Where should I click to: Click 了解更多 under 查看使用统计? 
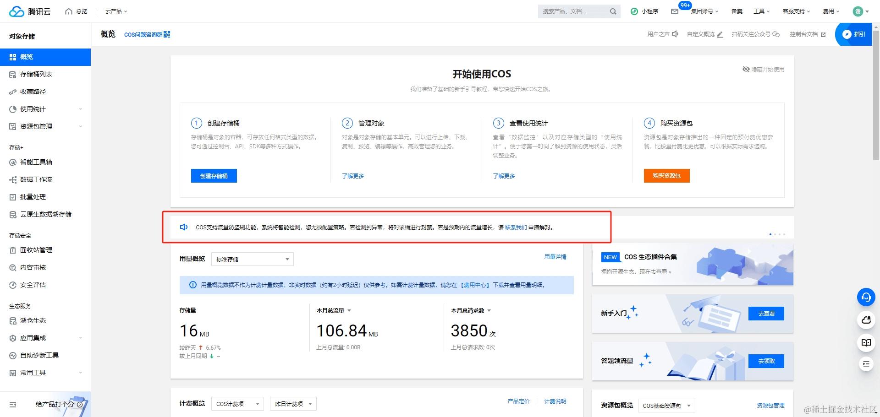point(504,176)
